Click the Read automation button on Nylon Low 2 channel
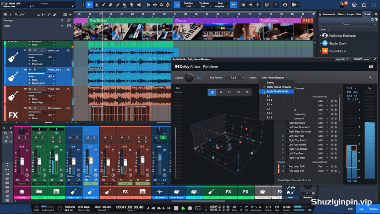Screen dimensions: 380x214 91,184
